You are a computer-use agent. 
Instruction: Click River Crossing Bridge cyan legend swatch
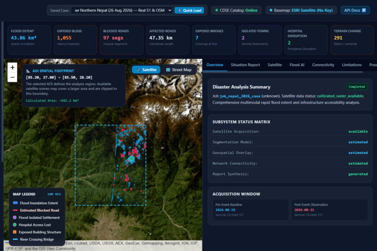pyautogui.click(x=15, y=239)
